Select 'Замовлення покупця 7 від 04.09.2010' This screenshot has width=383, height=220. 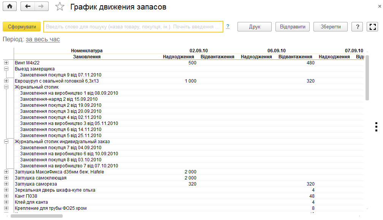tap(60, 147)
